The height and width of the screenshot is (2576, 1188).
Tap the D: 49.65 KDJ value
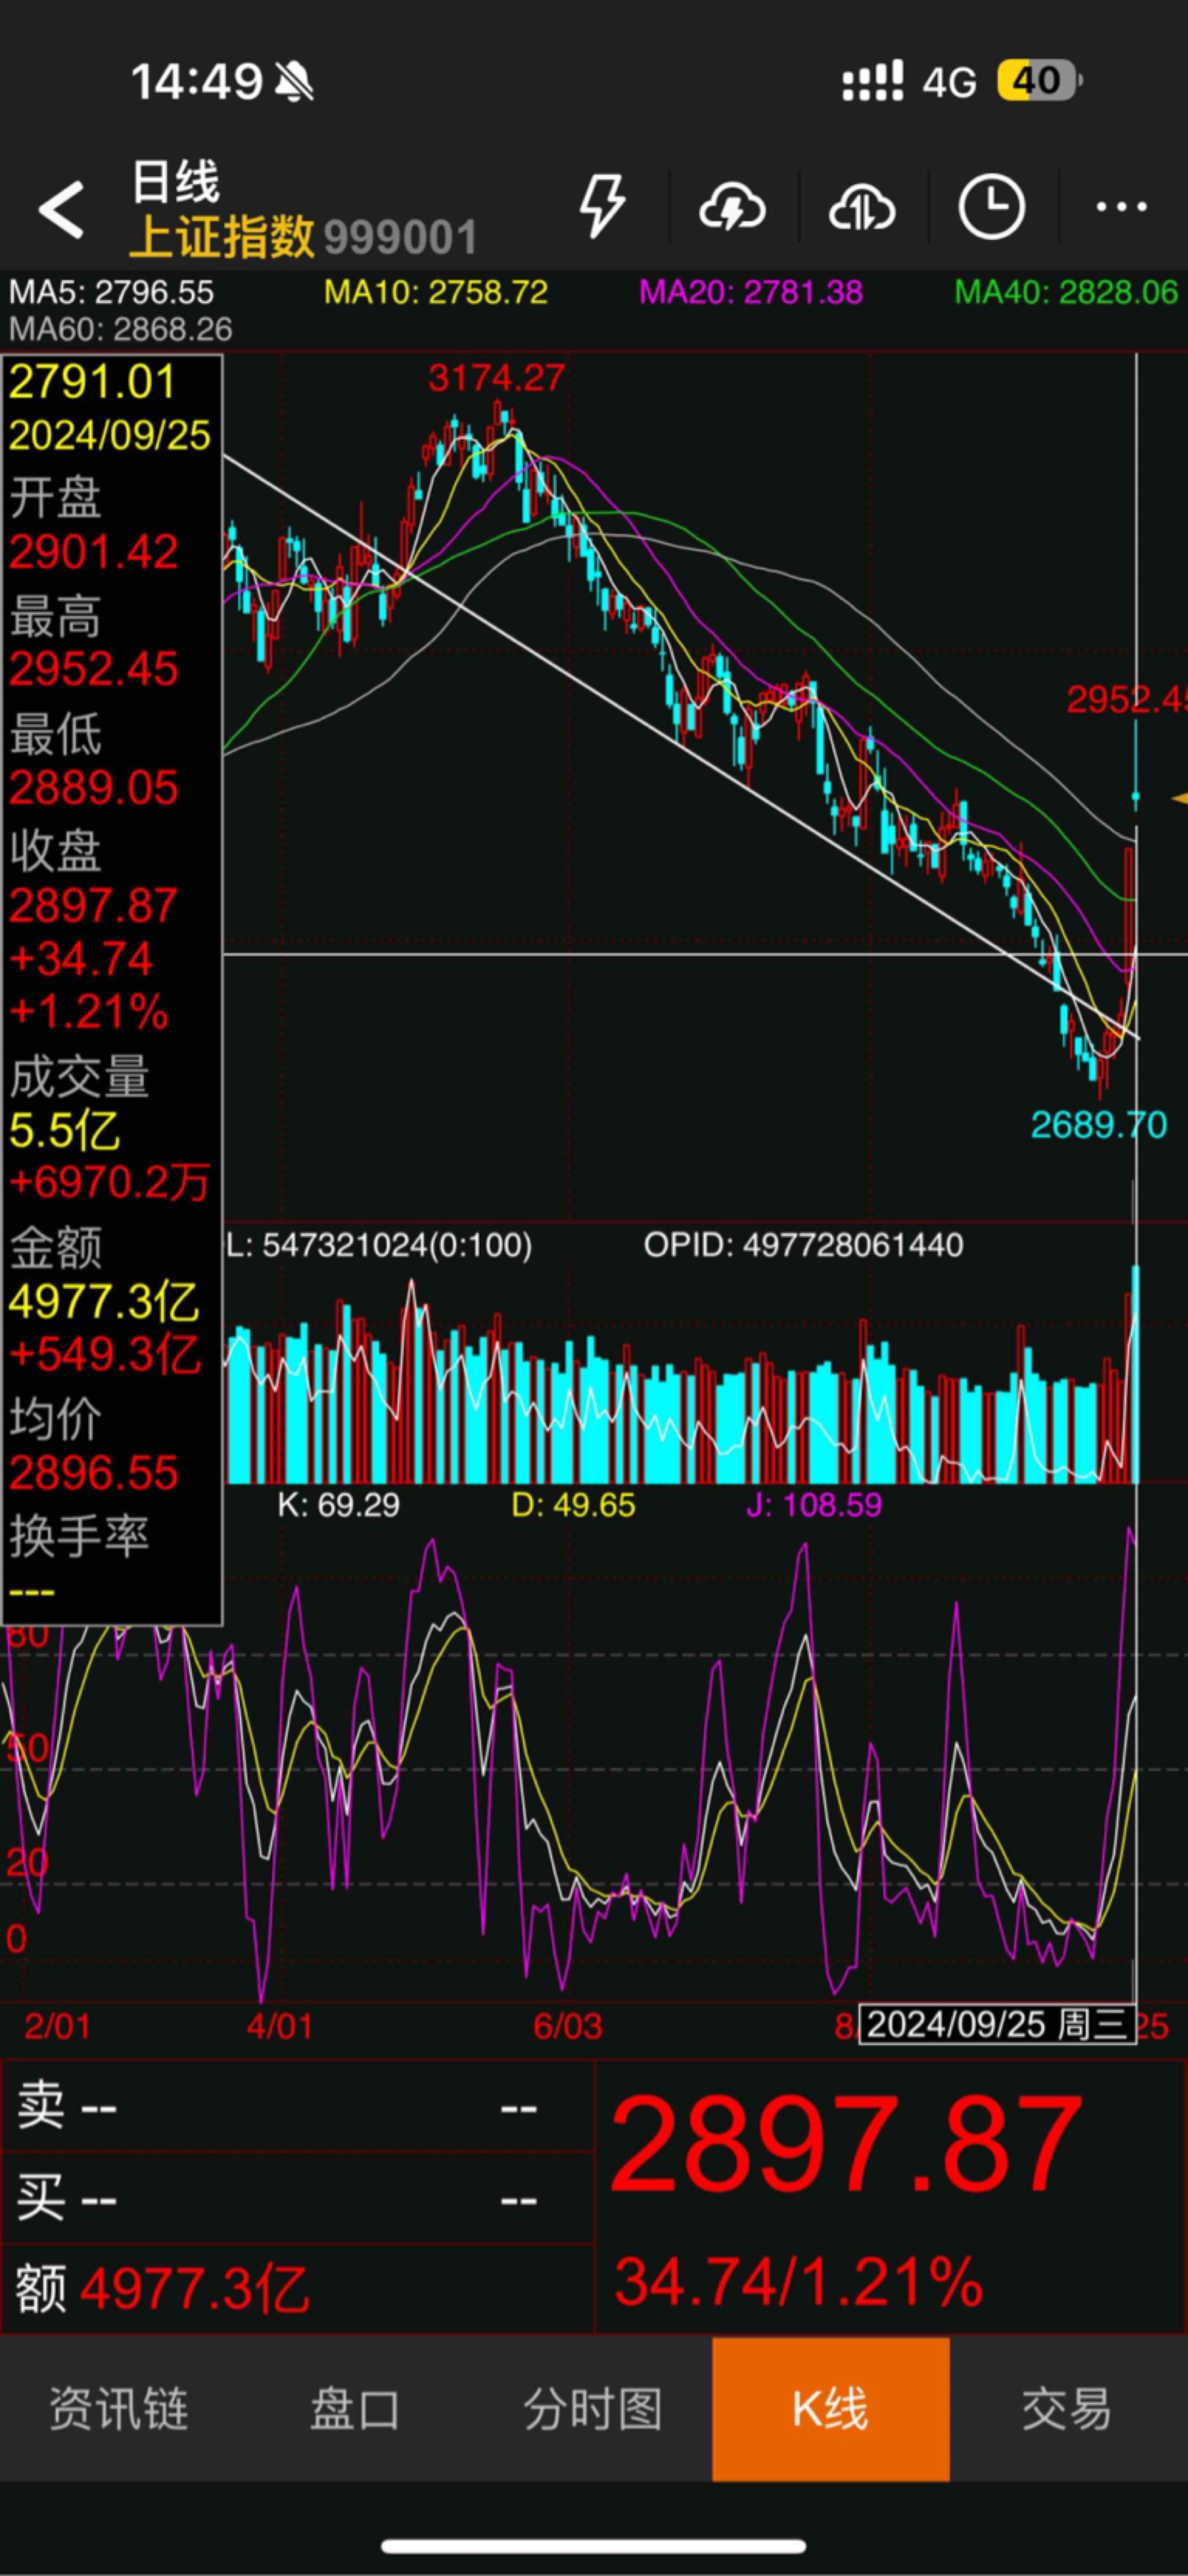point(573,1504)
